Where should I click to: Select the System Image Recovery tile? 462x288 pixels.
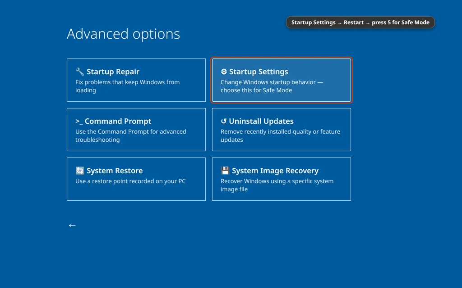[x=282, y=179]
